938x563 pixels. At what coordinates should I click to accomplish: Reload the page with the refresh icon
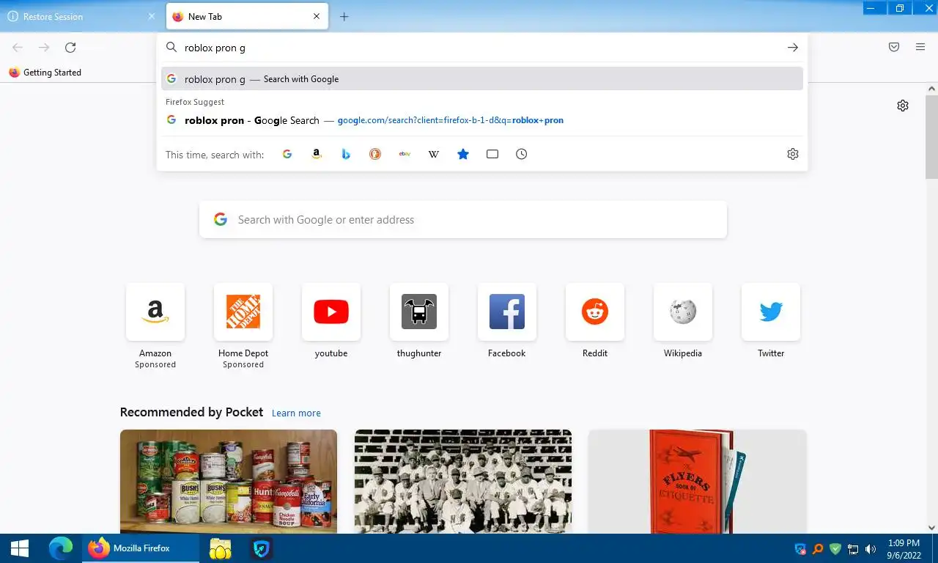pyautogui.click(x=70, y=48)
